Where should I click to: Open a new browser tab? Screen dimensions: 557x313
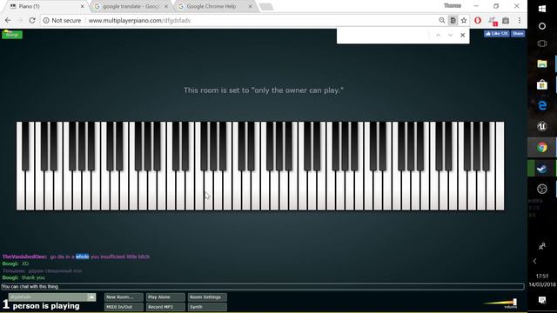[266, 7]
